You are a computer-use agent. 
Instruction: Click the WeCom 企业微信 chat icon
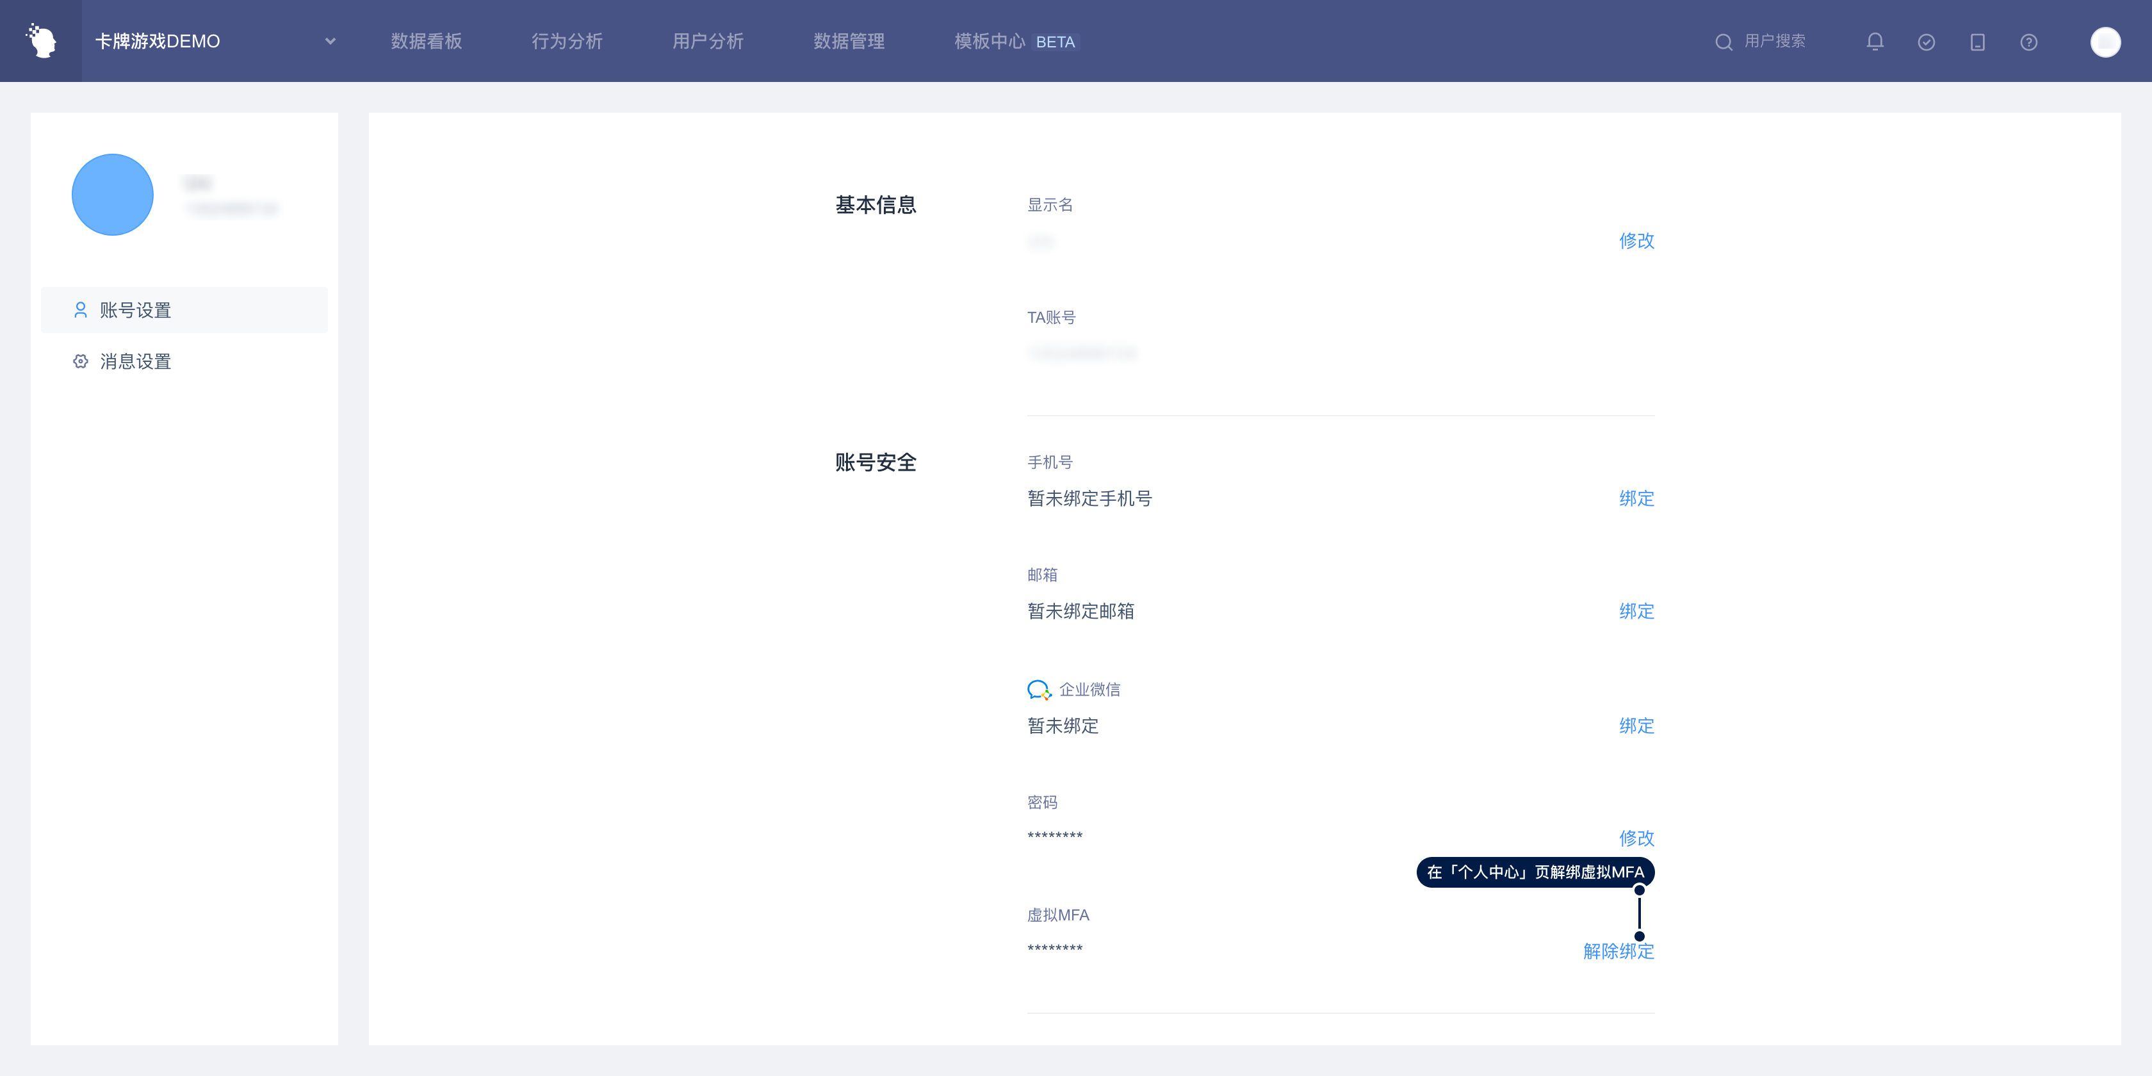1038,689
